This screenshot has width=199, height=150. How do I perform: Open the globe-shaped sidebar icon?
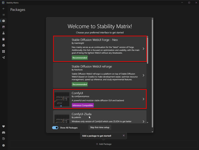[x=4, y=45]
